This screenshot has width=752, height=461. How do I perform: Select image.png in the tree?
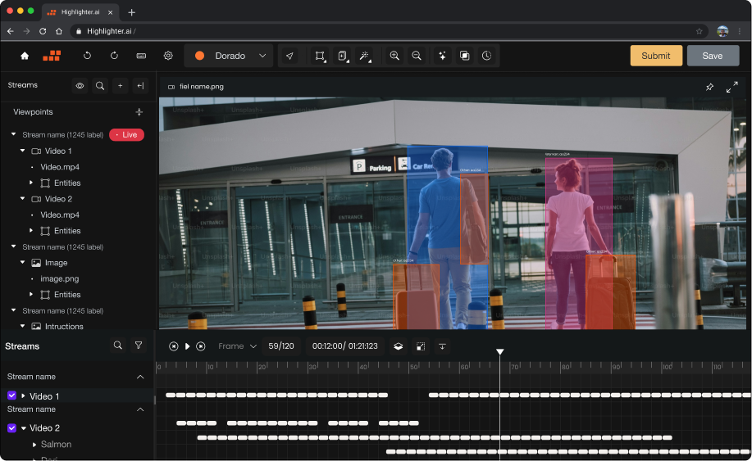(60, 278)
